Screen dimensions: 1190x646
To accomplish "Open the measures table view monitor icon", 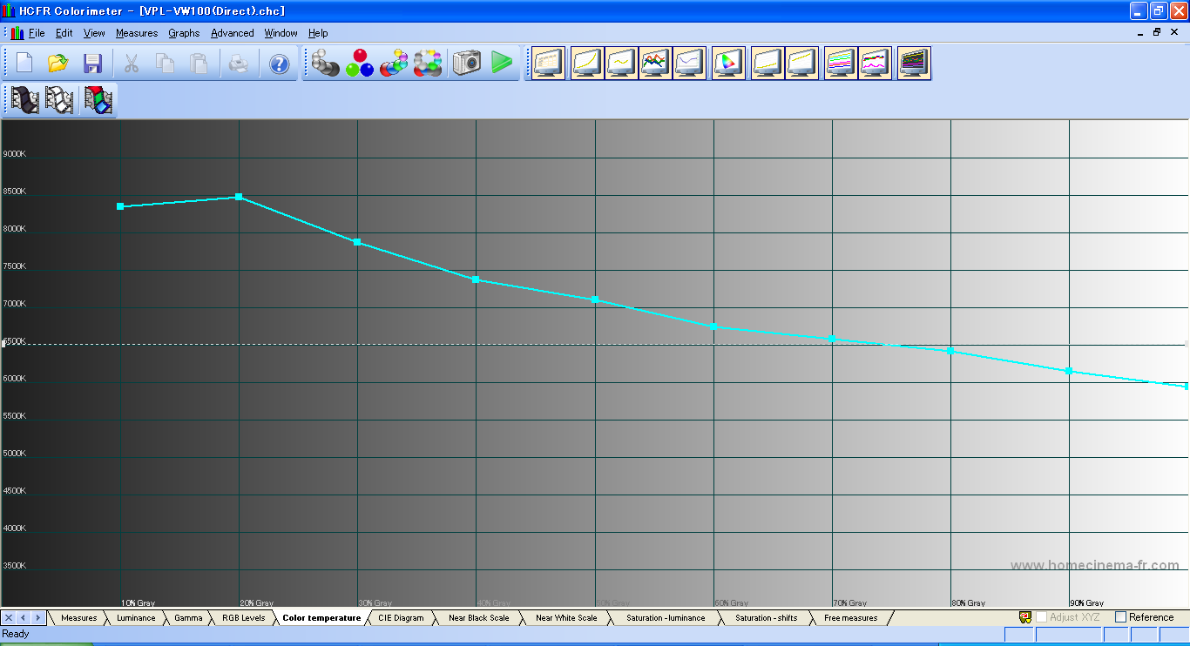I will click(x=549, y=63).
